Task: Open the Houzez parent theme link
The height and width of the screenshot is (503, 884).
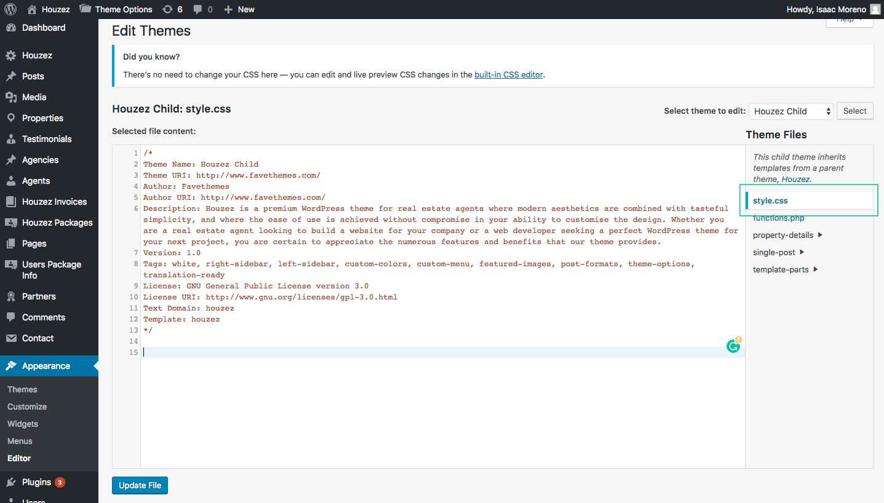Action: [795, 179]
